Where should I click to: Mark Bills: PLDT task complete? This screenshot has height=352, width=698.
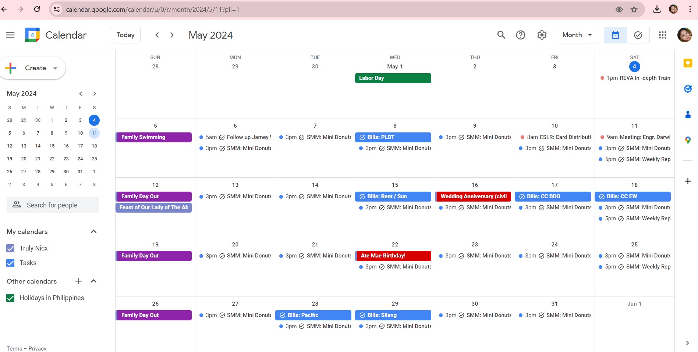click(362, 137)
